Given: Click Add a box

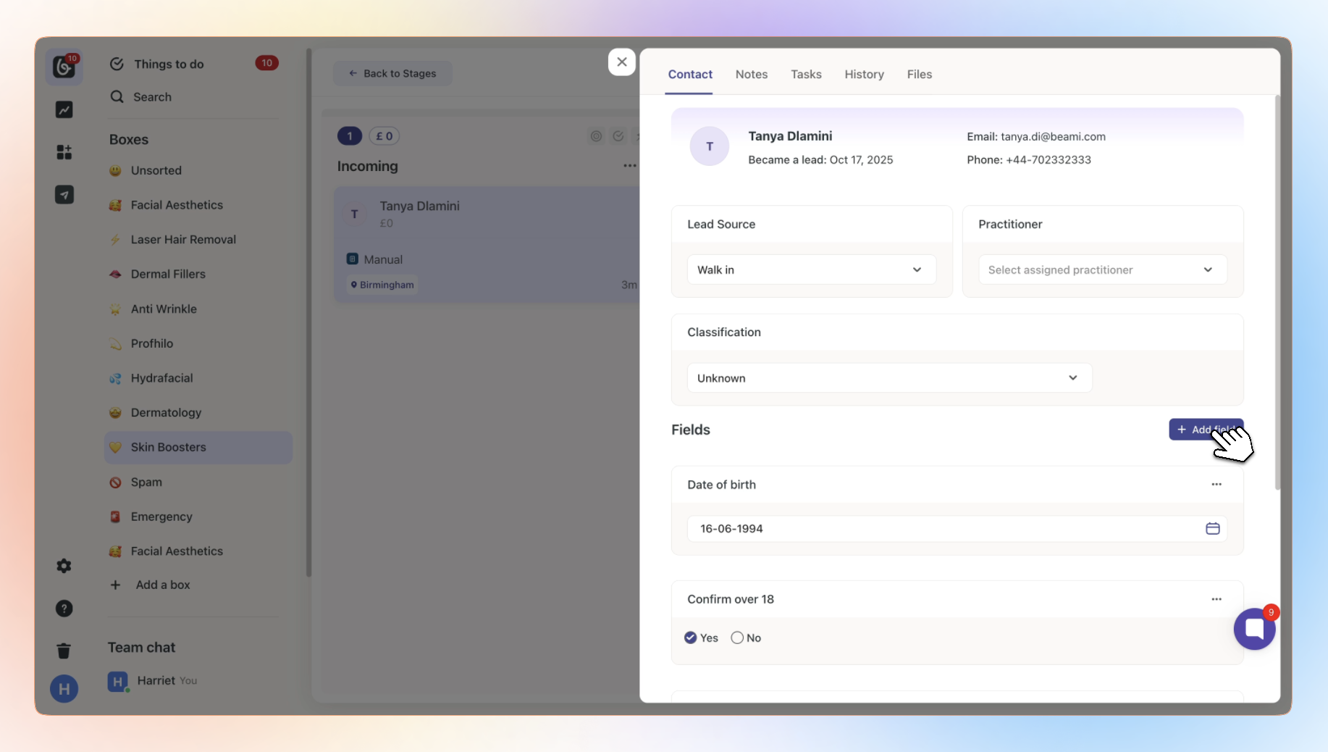Looking at the screenshot, I should pos(163,585).
